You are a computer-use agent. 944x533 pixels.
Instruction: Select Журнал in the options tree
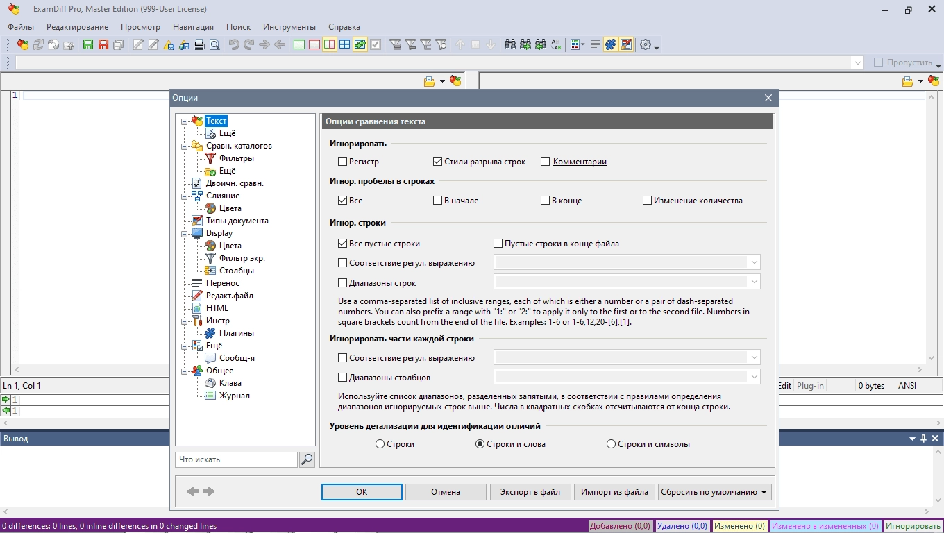click(235, 396)
